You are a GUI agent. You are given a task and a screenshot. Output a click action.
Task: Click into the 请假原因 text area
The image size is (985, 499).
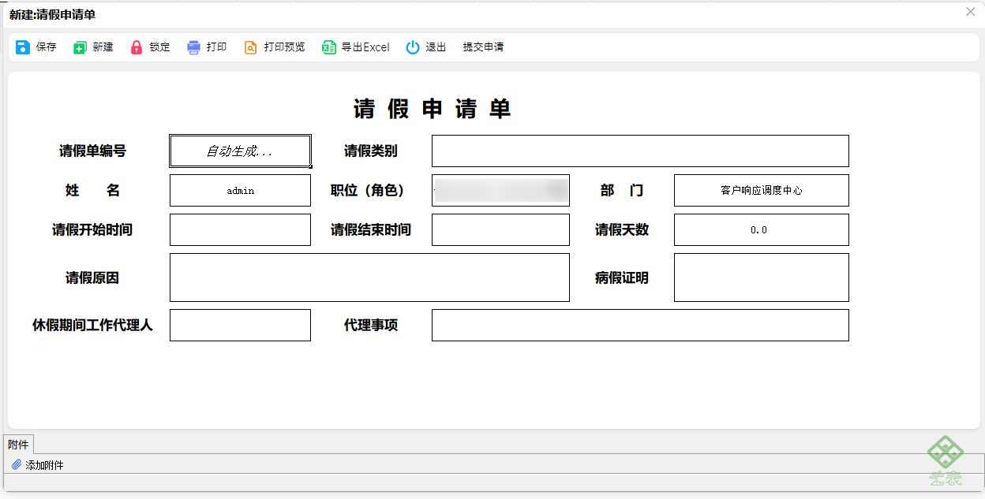[x=369, y=277]
